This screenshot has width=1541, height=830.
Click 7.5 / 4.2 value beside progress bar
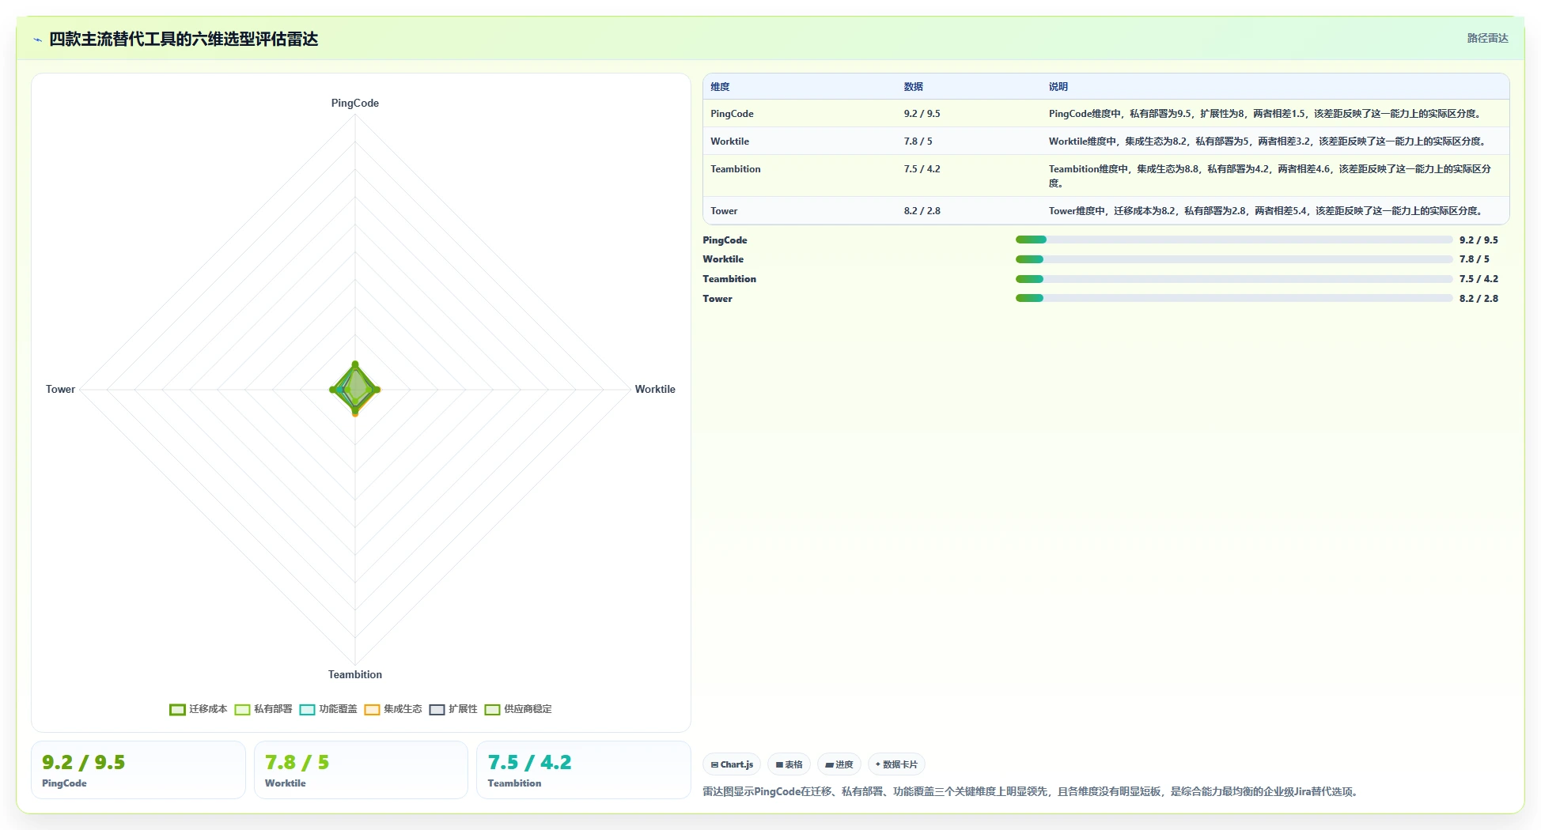(1479, 279)
